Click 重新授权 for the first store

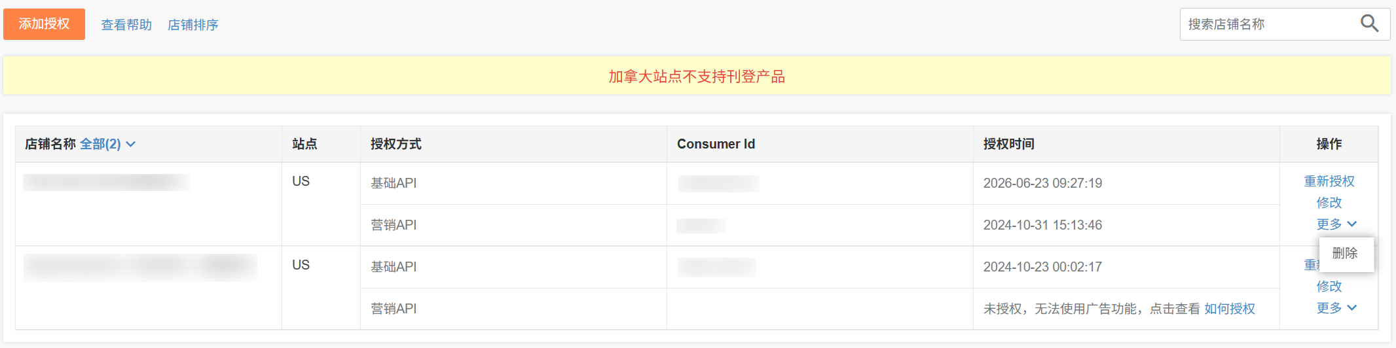point(1329,181)
